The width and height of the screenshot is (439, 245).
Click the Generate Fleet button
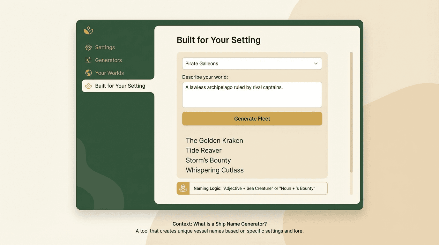[252, 119]
